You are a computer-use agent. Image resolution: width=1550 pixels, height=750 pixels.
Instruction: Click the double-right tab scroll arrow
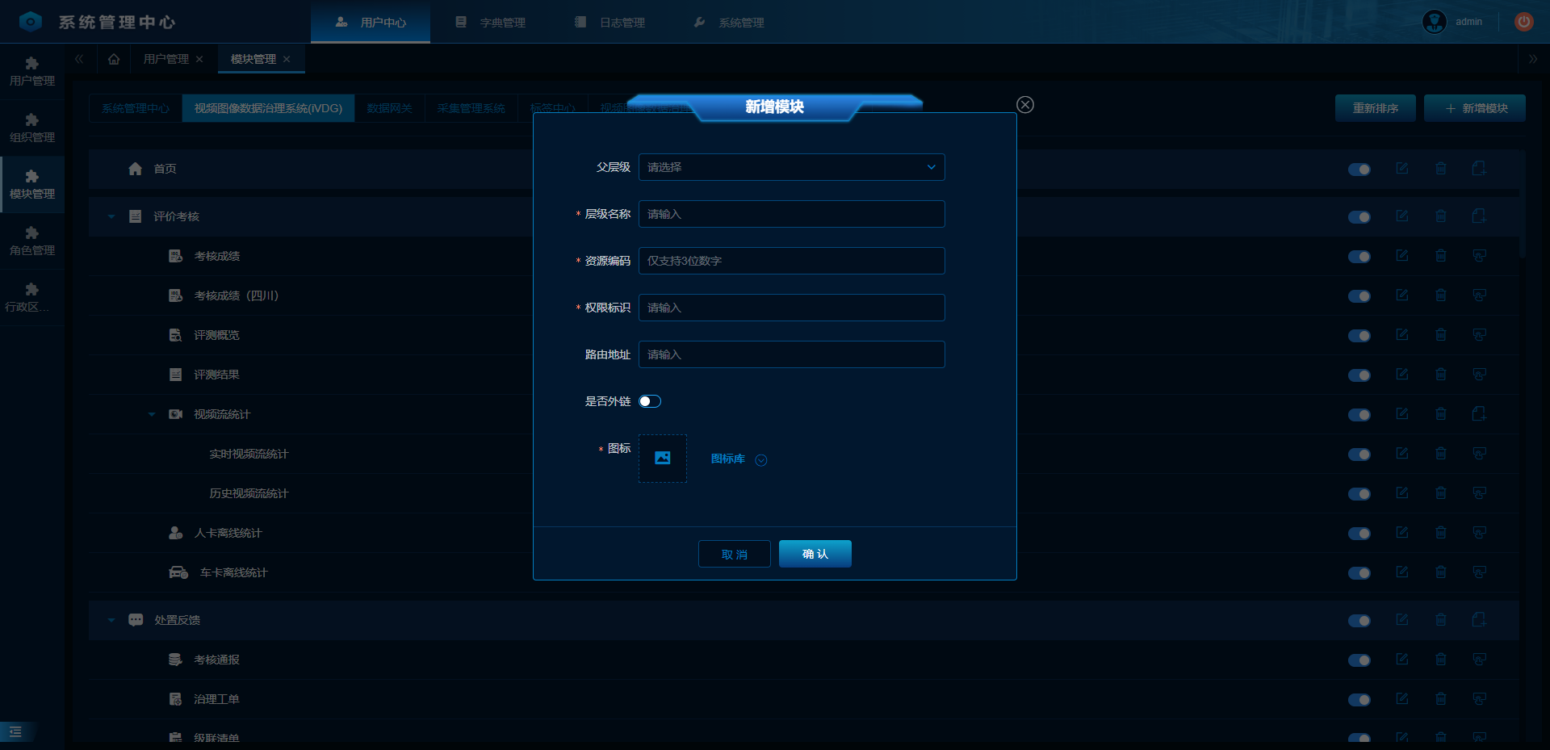[x=1533, y=59]
